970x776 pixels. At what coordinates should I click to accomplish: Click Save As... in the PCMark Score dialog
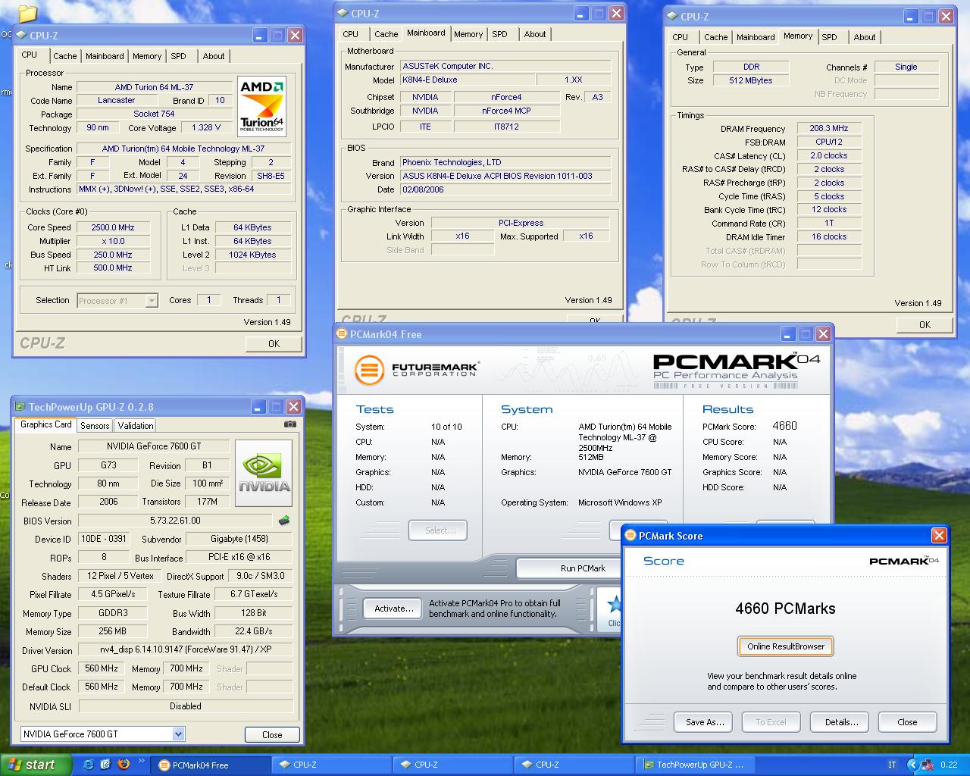(705, 722)
